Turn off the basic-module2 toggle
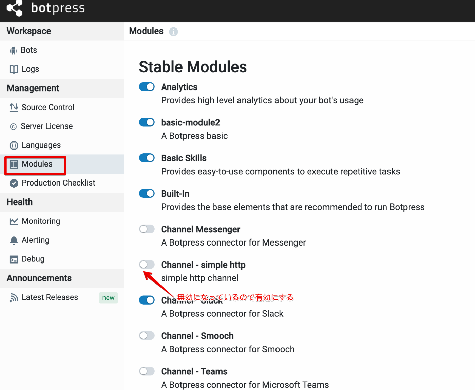Screen dimensions: 475x390 (x=147, y=122)
